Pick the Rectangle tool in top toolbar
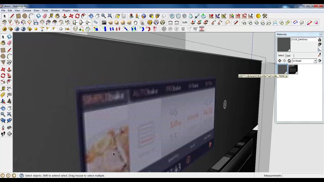 click(x=18, y=16)
